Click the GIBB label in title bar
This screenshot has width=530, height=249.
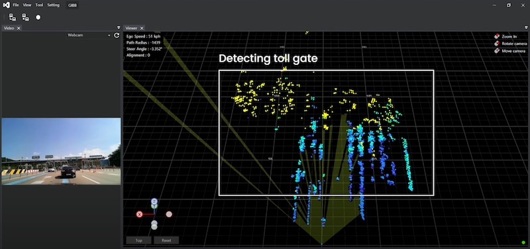pyautogui.click(x=72, y=5)
